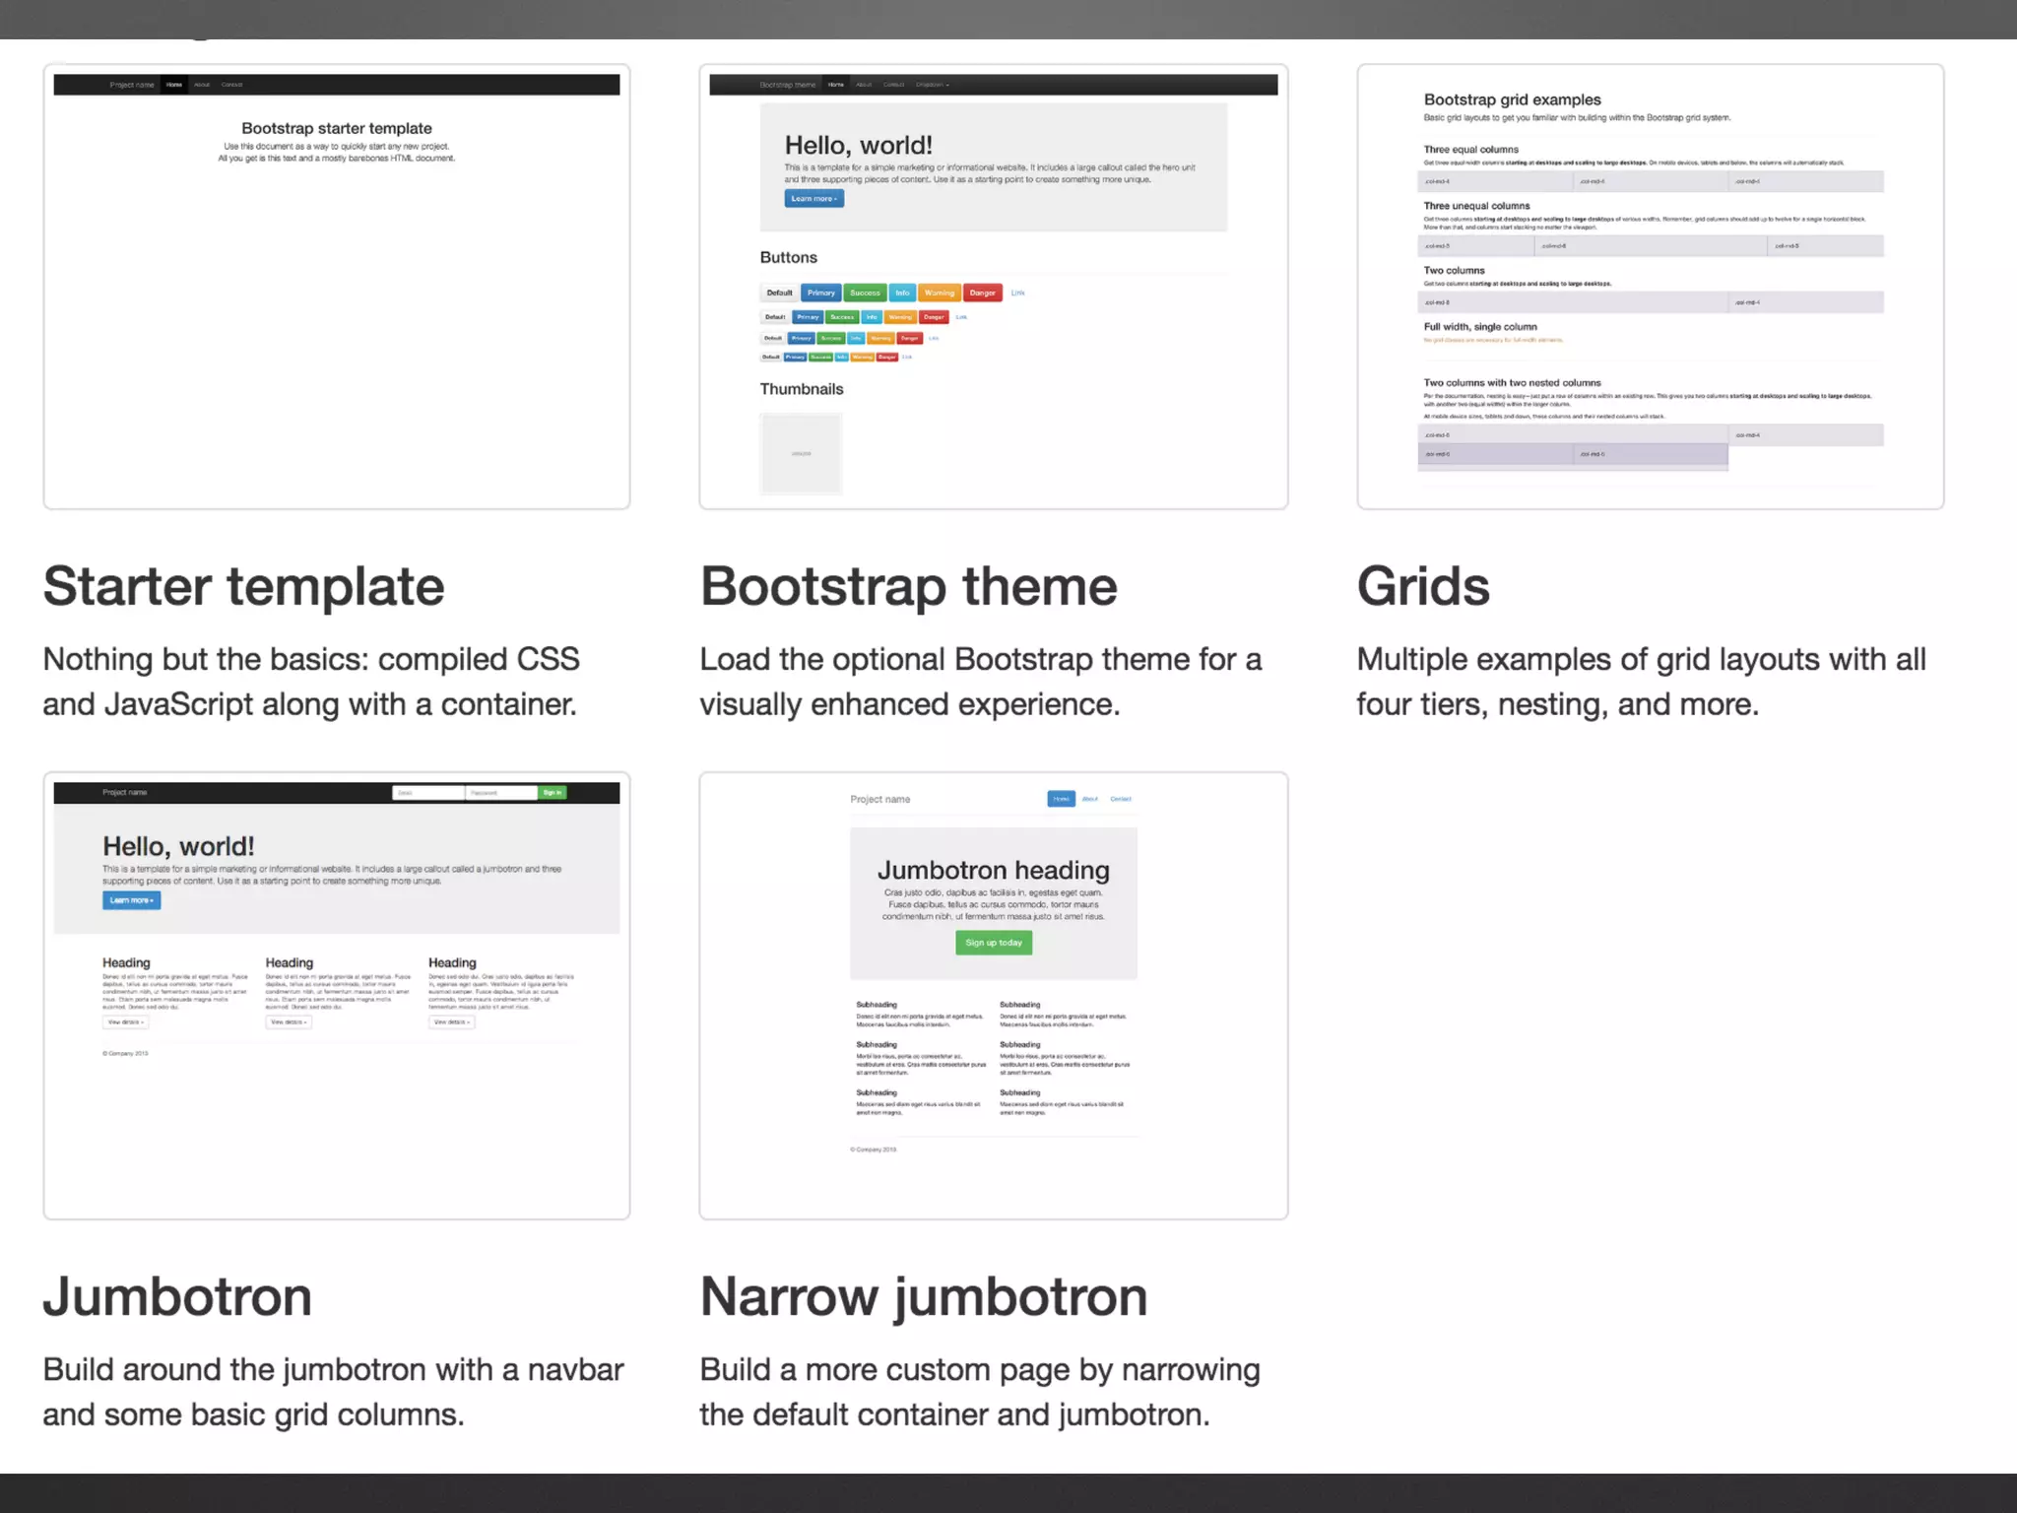
Task: Click the "Narrow jumbotron" heading
Action: (x=923, y=1296)
